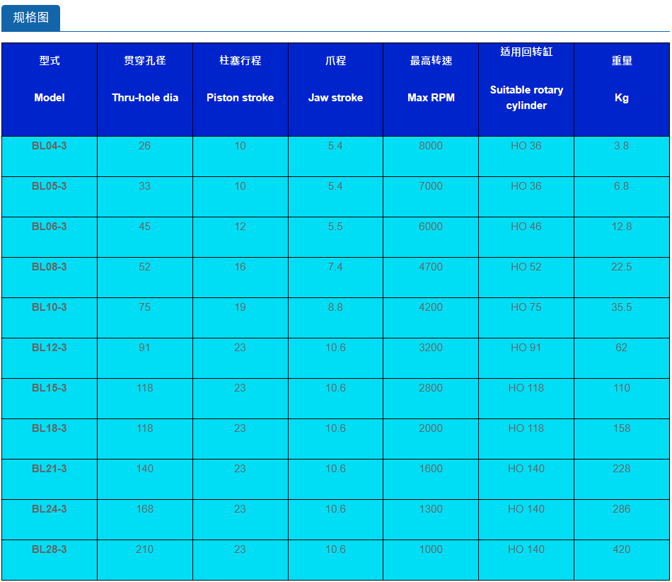
Task: Click piston stroke 19 in BL10-3 row
Action: 240,307
